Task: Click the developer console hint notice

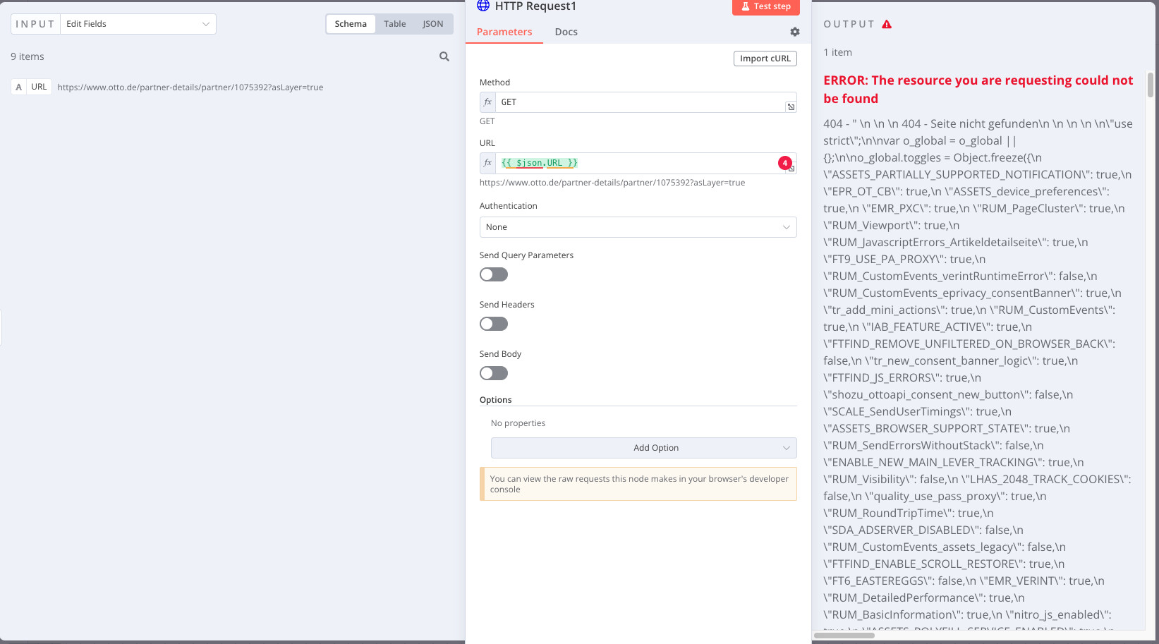Action: (638, 484)
